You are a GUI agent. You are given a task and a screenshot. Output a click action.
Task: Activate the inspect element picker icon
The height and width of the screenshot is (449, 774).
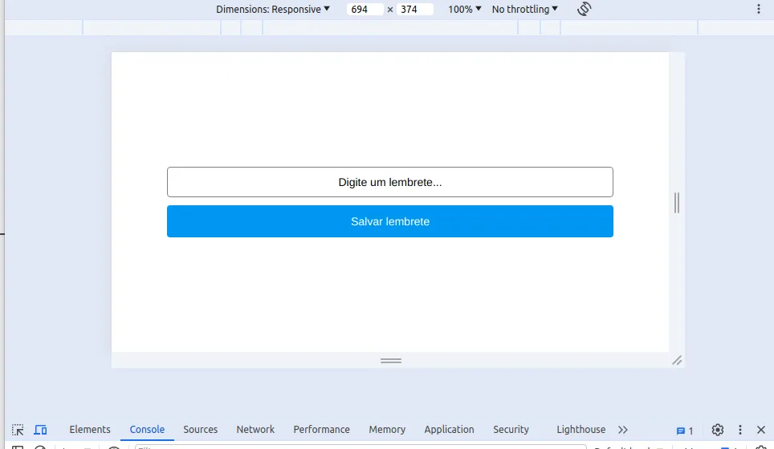coord(18,430)
